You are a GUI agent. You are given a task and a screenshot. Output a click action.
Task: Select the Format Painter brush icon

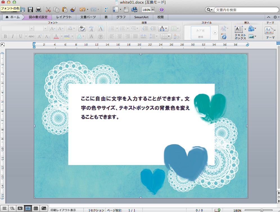pos(73,10)
